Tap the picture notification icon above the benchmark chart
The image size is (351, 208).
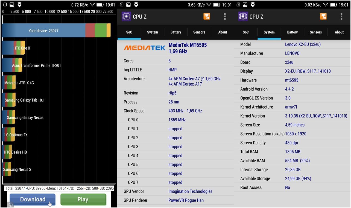[x=12, y=5]
